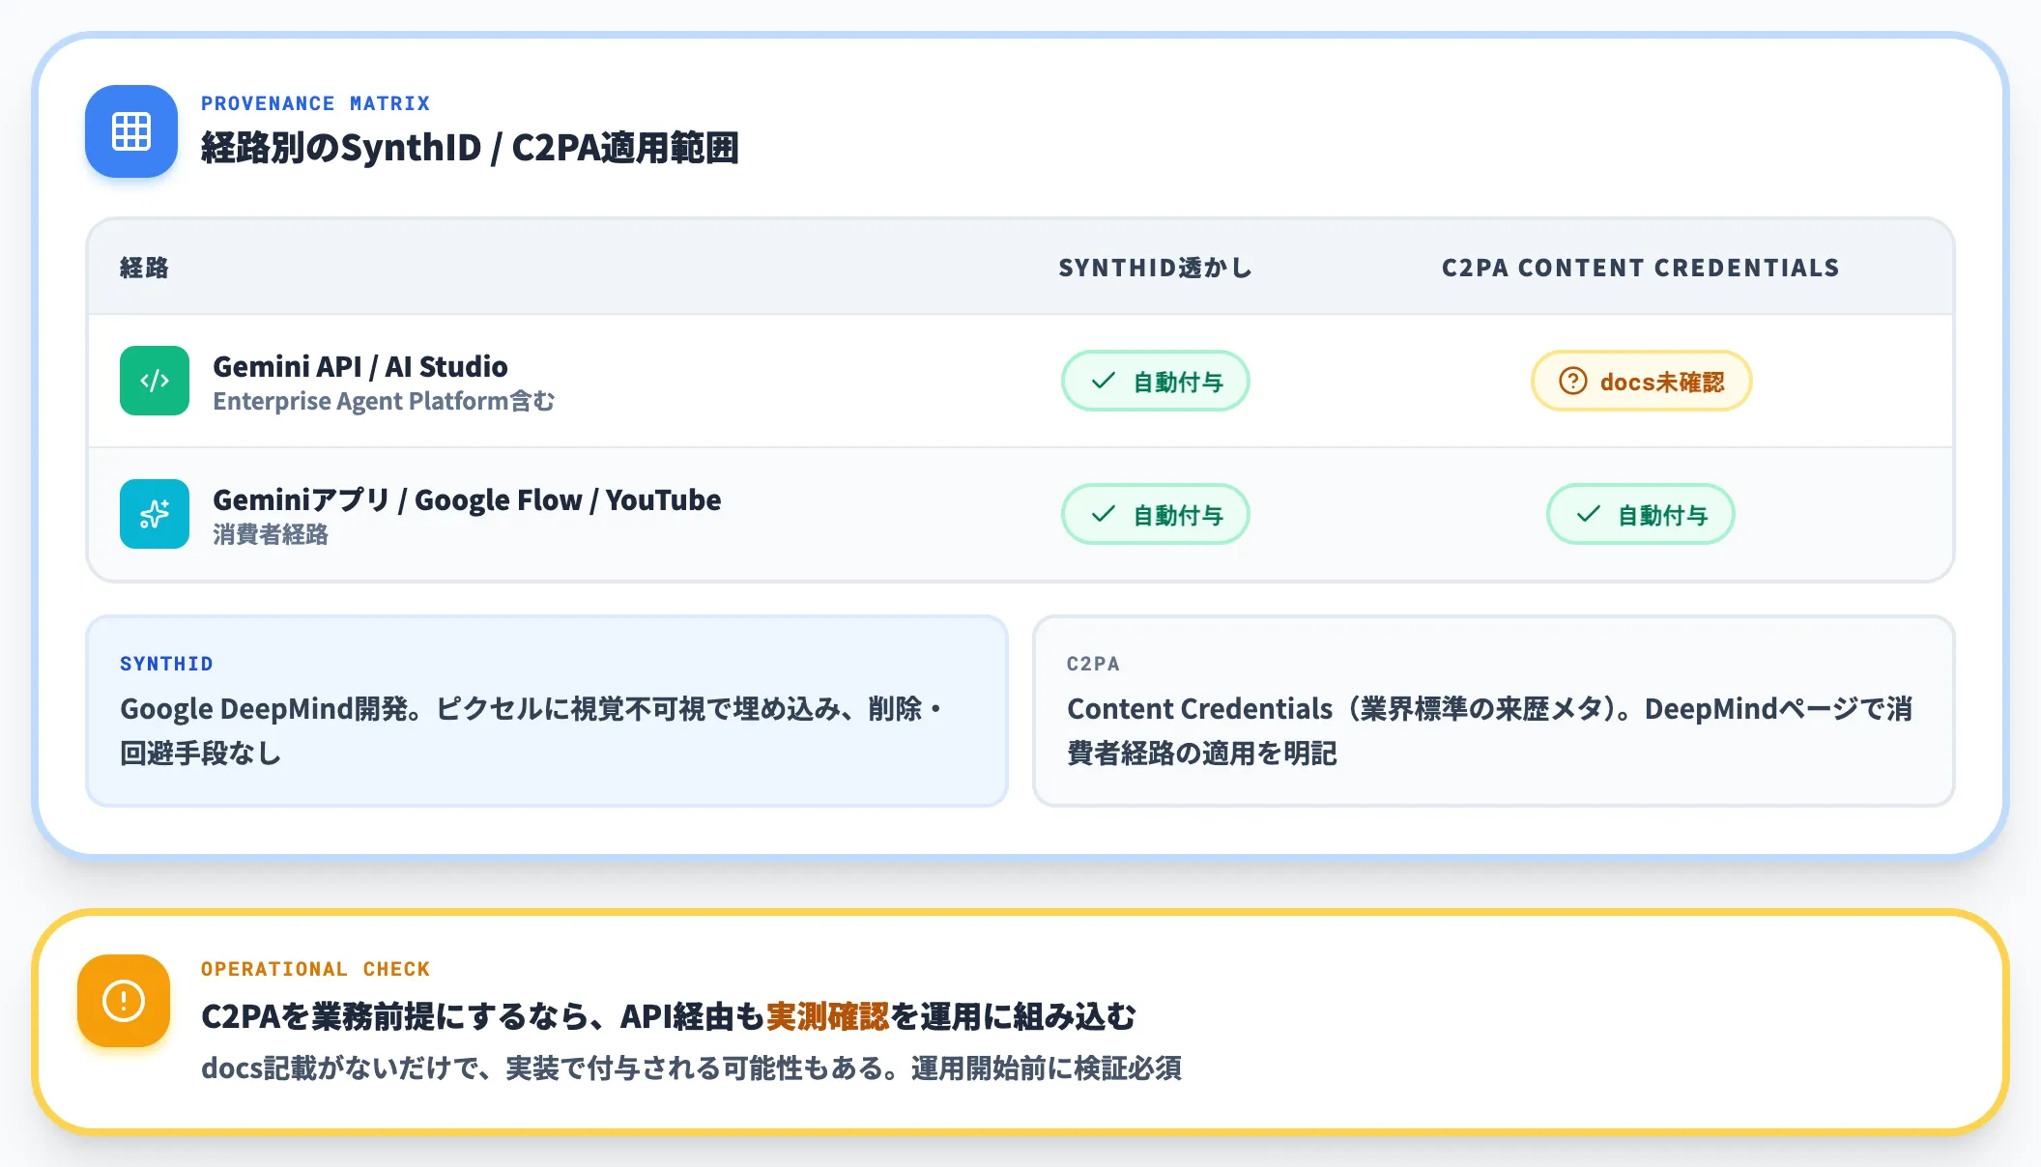Click the blue grid matrix icon
This screenshot has width=2041, height=1167.
point(131,131)
